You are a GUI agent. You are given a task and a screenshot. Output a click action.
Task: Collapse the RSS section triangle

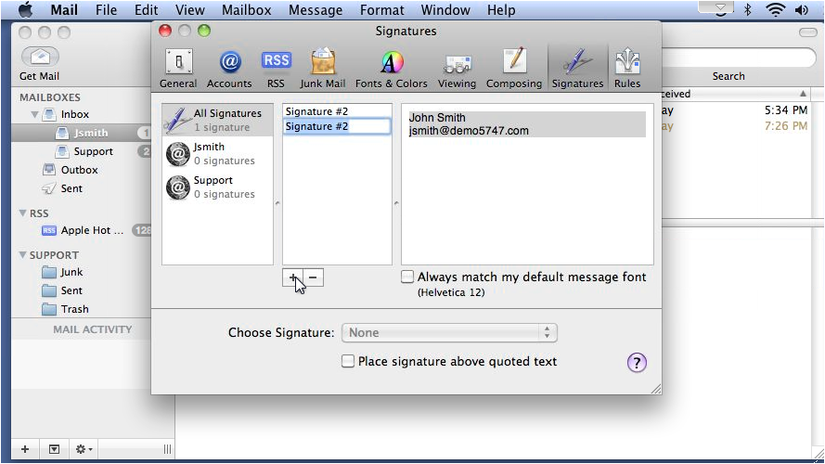[22, 213]
